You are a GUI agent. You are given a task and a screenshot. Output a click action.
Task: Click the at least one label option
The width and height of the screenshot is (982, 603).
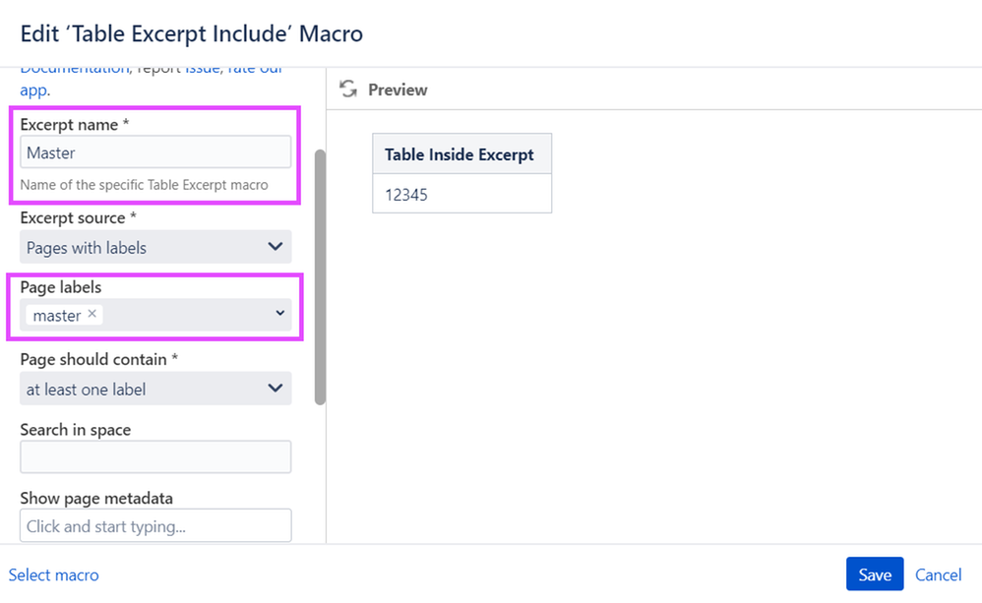coord(86,390)
